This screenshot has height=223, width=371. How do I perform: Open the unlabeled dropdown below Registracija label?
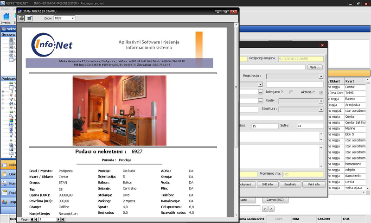pyautogui.click(x=260, y=84)
